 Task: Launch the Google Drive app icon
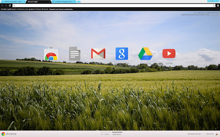click(145, 54)
